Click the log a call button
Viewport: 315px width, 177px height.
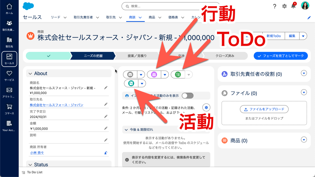pos(131,83)
